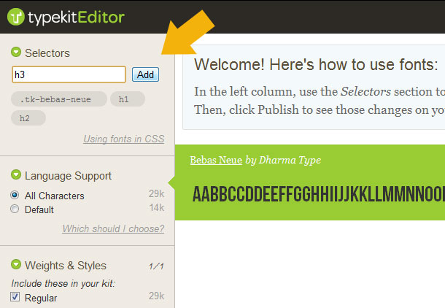Click 'by Dharma Type' foundry text

point(283,160)
